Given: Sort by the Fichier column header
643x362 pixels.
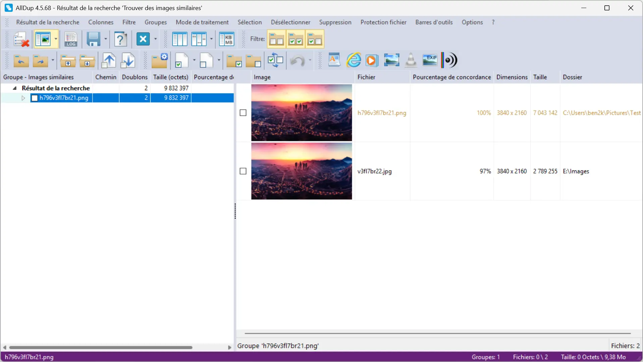Looking at the screenshot, I should (x=382, y=77).
